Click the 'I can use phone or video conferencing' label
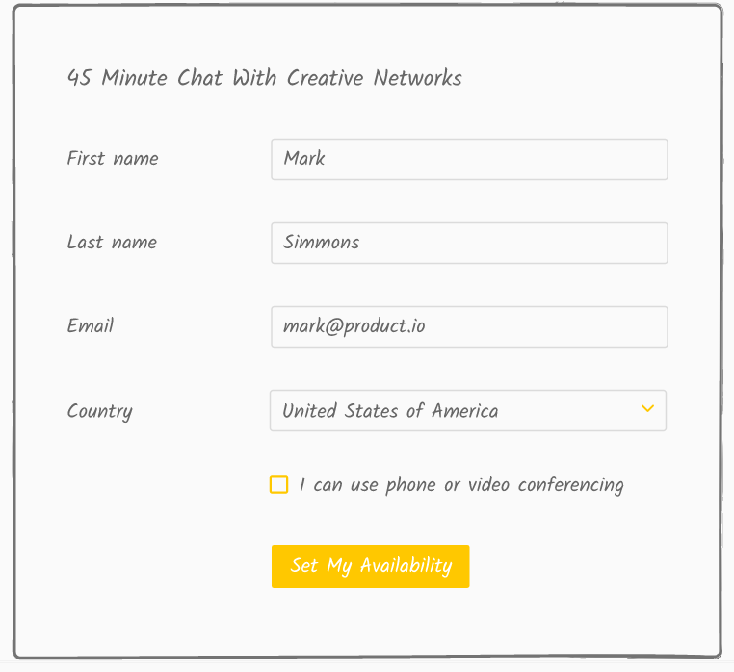 [460, 485]
